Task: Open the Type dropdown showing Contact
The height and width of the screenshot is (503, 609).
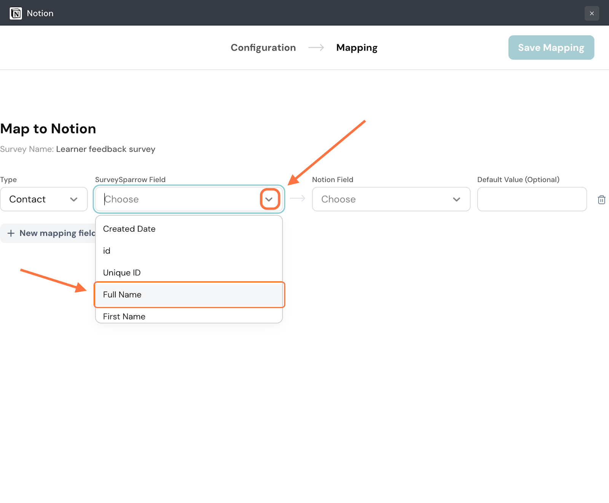Action: click(43, 199)
